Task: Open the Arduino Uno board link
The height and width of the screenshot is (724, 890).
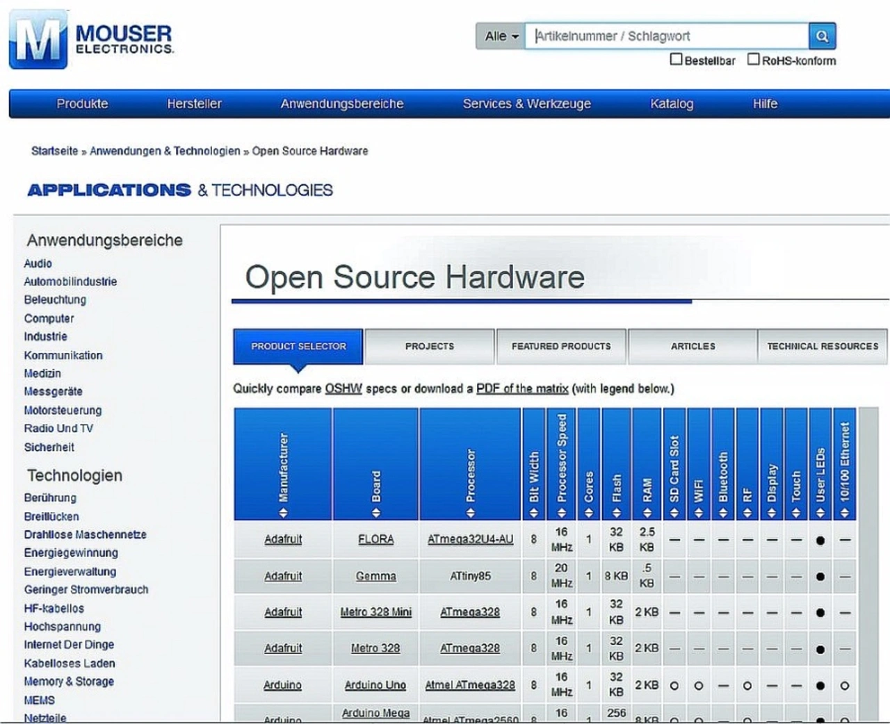Action: pos(375,685)
